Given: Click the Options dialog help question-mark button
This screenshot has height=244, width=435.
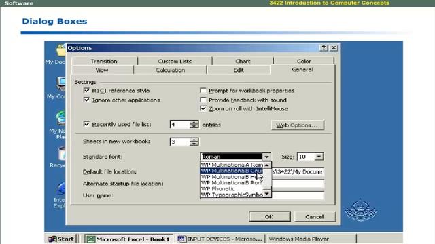Looking at the screenshot, I should pos(324,48).
